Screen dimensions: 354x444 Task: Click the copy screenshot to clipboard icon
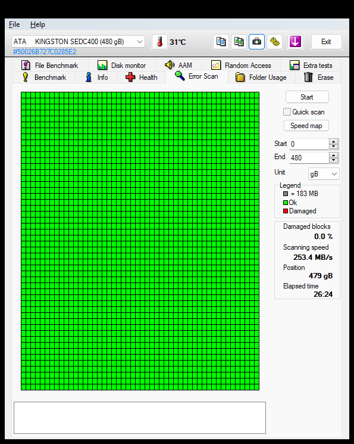[x=239, y=42]
